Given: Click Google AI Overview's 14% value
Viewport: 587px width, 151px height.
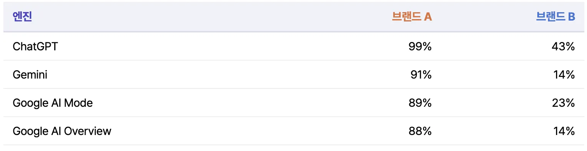Looking at the screenshot, I should (564, 131).
